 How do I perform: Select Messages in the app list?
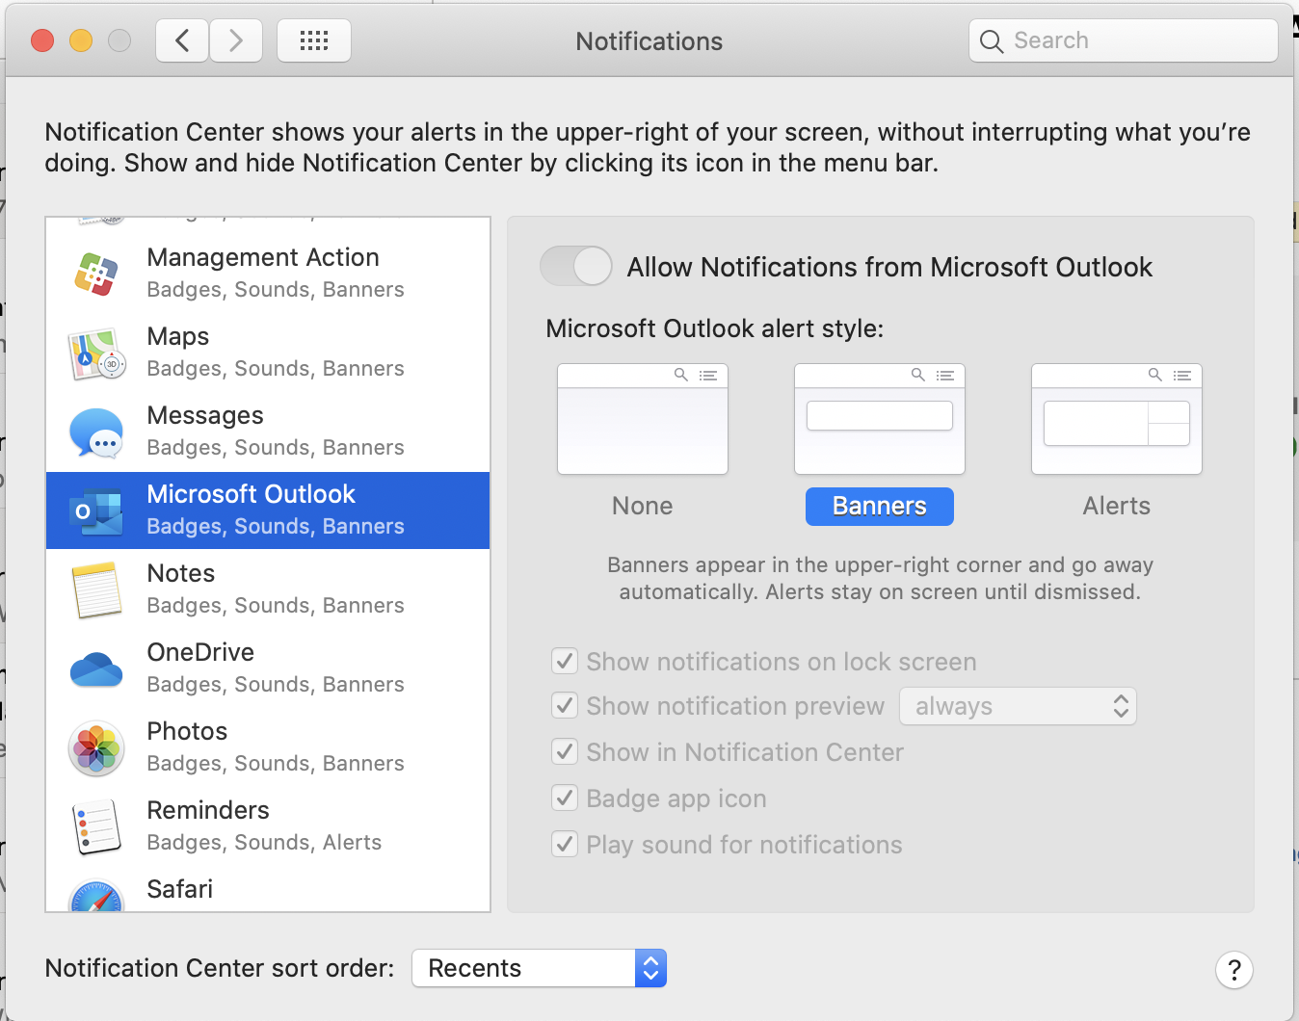coord(268,432)
